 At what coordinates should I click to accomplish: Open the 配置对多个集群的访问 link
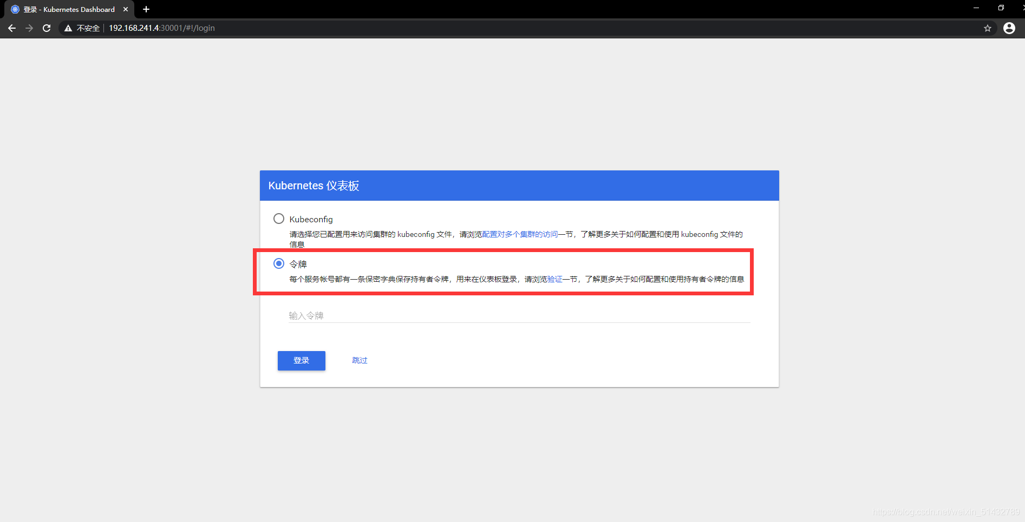(520, 234)
